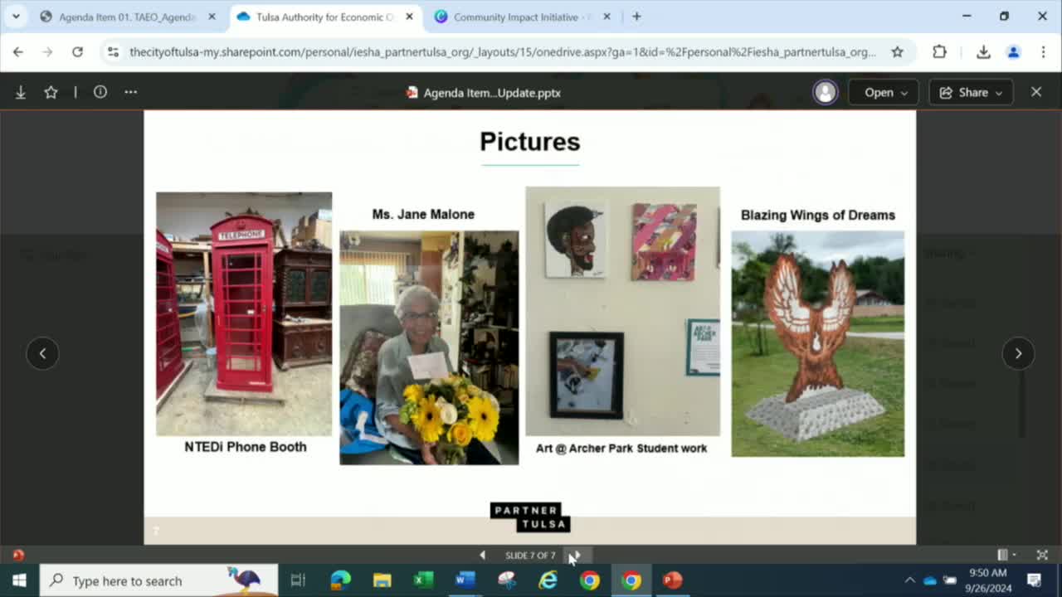
Task: Open OneDrive cloud tray icon
Action: coord(929,580)
